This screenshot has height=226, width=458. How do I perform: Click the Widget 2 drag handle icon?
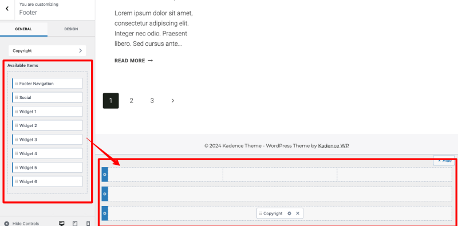[17, 125]
